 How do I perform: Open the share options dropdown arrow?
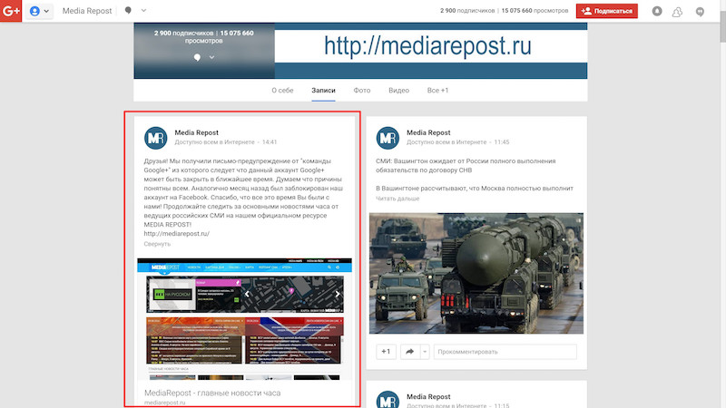(x=425, y=352)
